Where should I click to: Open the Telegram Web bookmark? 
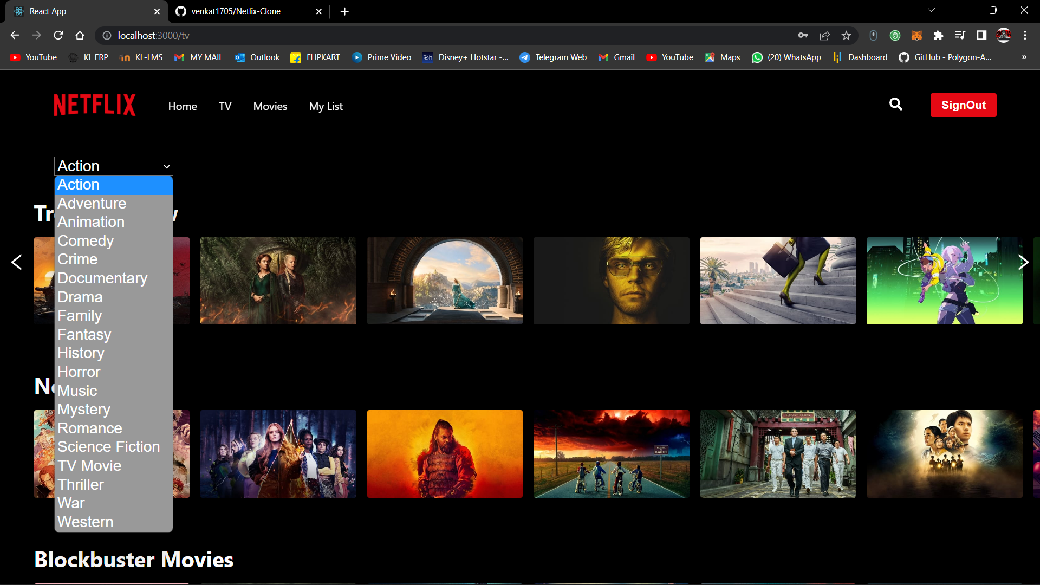pyautogui.click(x=553, y=57)
